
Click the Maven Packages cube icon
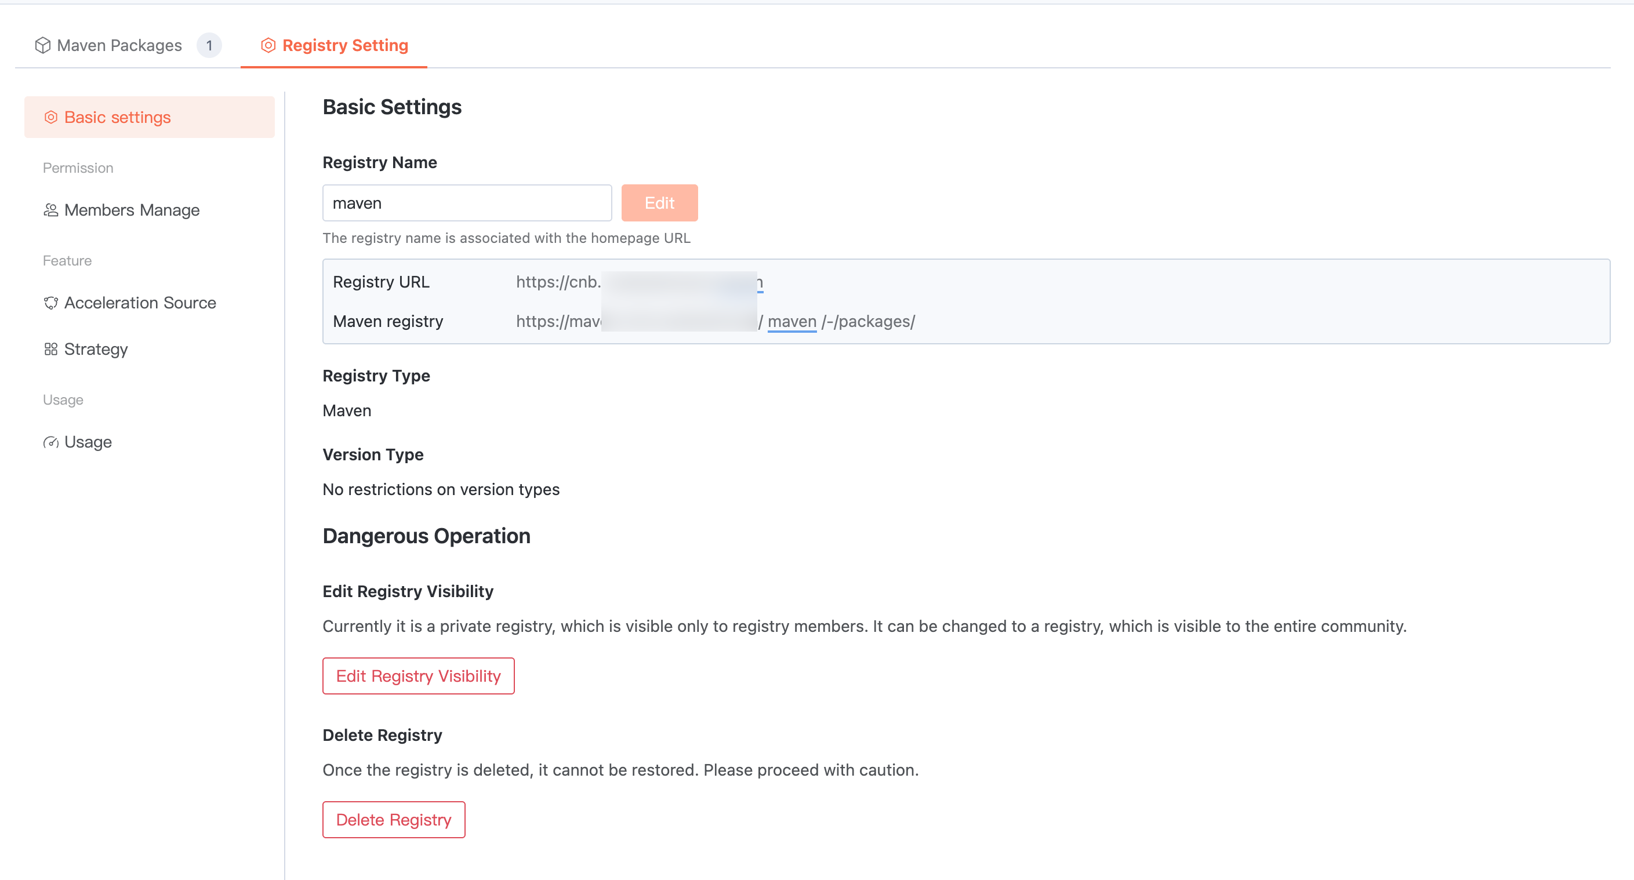[x=42, y=45]
